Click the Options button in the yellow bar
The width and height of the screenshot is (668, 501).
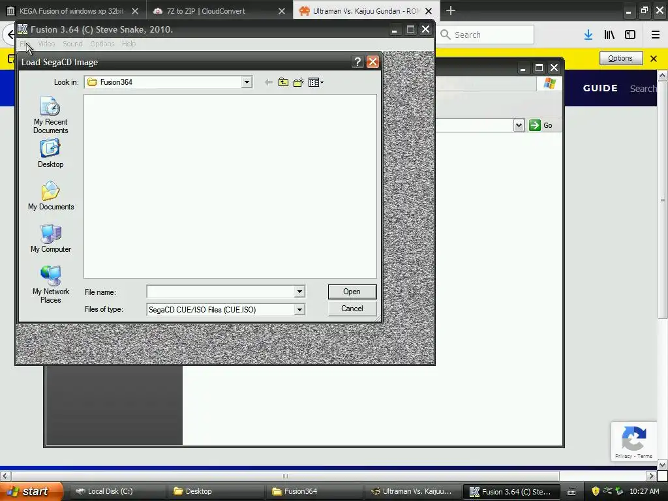pos(620,58)
